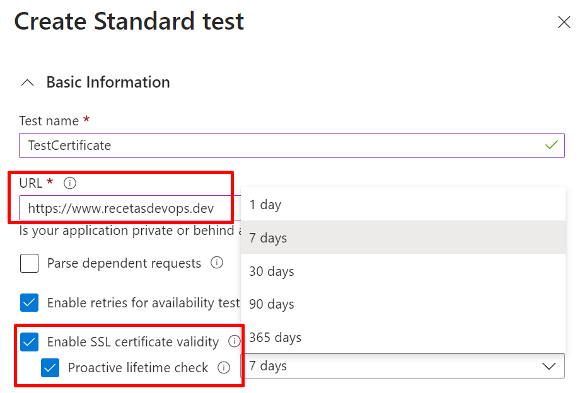Uncheck Enable retries for availability test
This screenshot has width=582, height=393.
(x=30, y=302)
